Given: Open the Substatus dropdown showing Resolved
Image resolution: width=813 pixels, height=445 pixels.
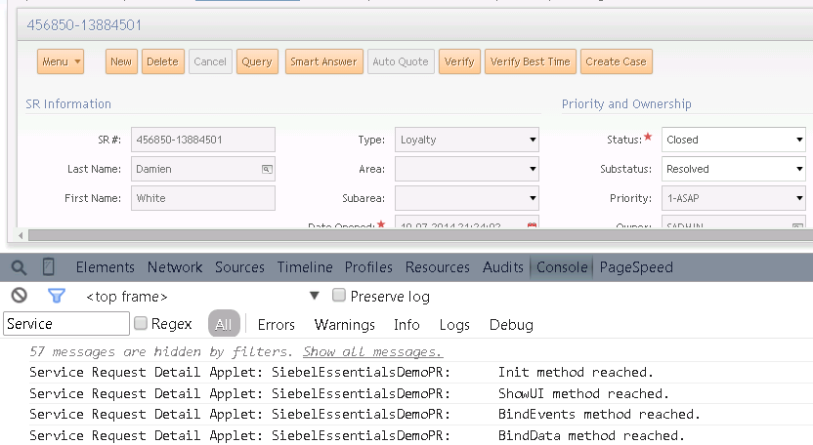Looking at the screenshot, I should coord(799,169).
